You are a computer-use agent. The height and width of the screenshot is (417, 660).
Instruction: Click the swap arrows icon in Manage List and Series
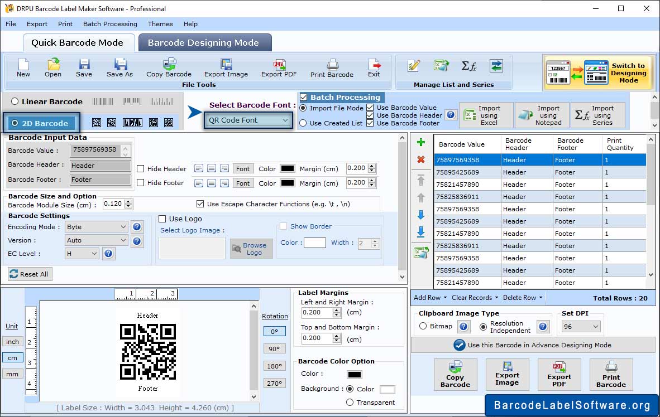click(x=496, y=66)
